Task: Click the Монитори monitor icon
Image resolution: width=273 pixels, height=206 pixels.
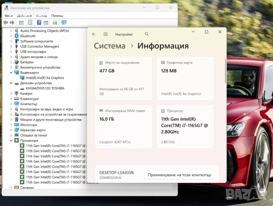Action: pos(16,124)
